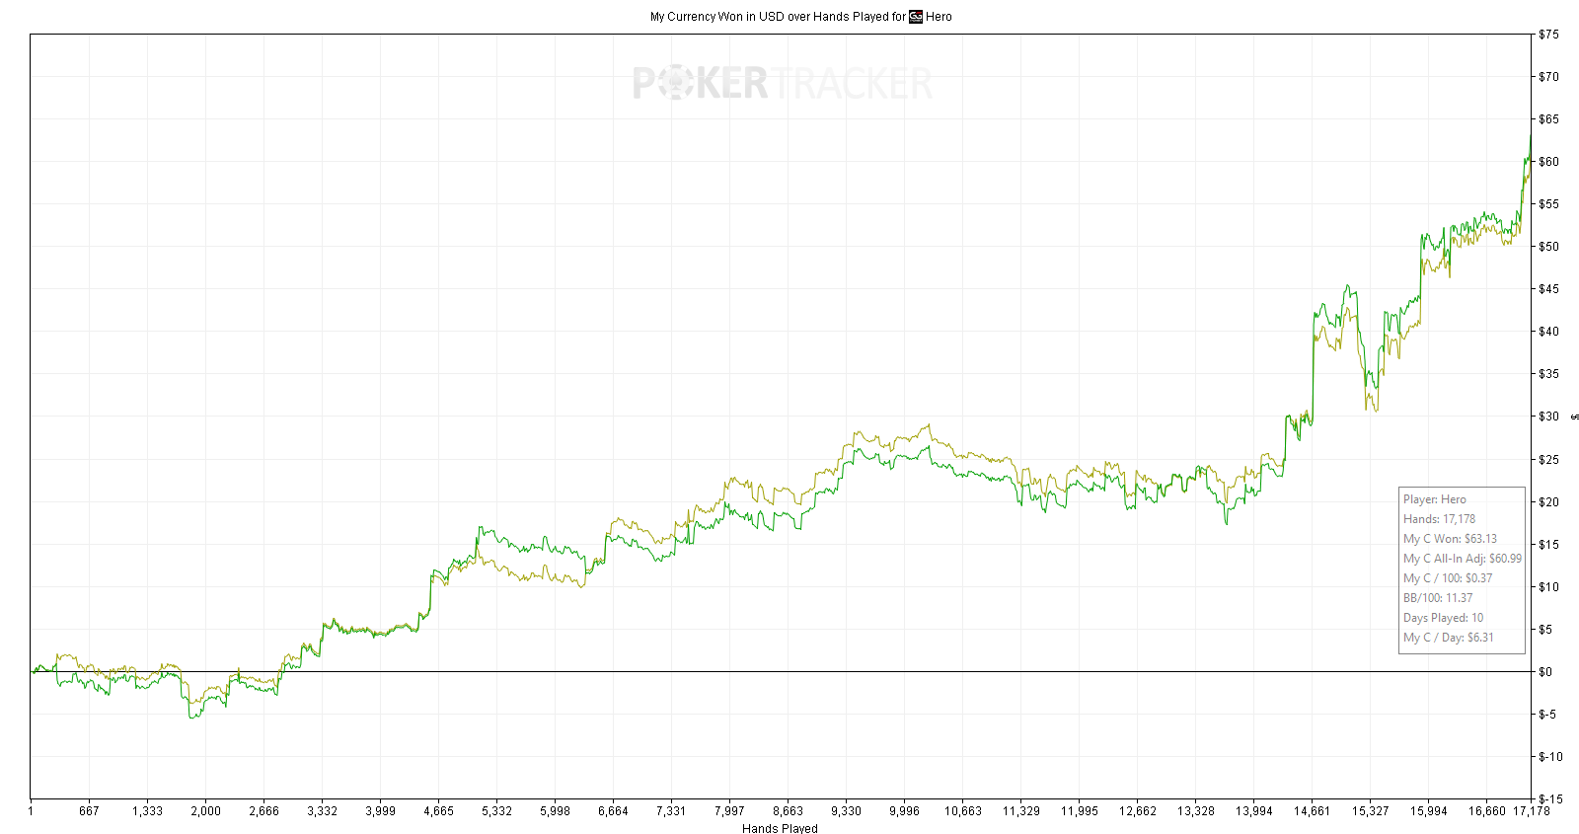Screen dimensions: 1579x834
Task: Select the '15,994' x-axis tick label
Action: 1429,811
